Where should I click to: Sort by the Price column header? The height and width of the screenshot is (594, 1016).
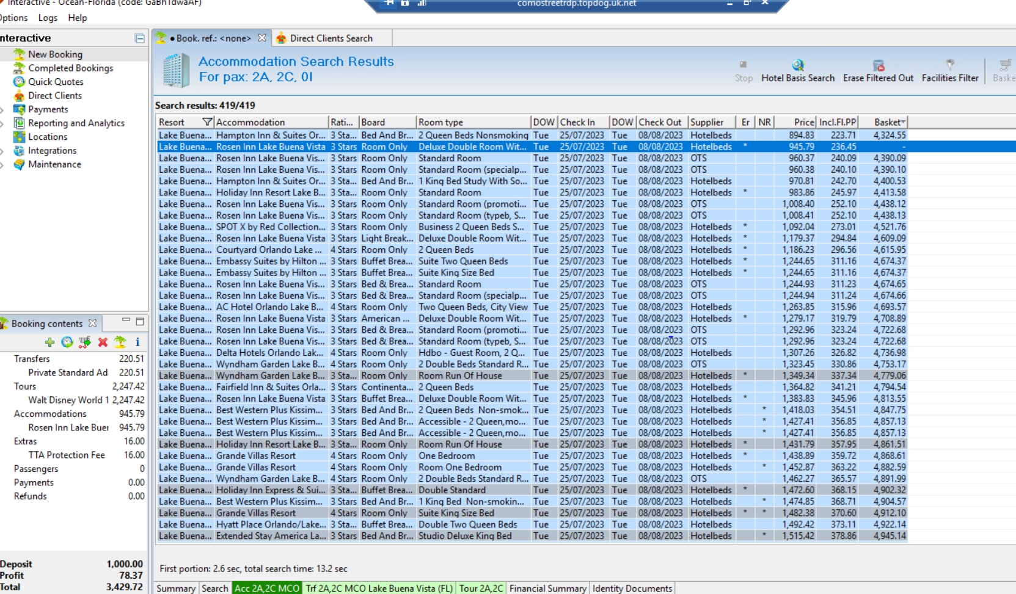pos(795,122)
